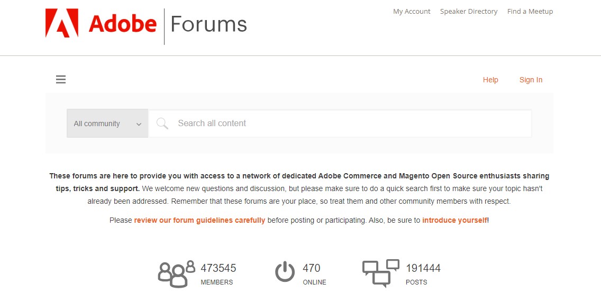Click the chevron arrow beside All community
This screenshot has height=294, width=601.
pyautogui.click(x=139, y=124)
